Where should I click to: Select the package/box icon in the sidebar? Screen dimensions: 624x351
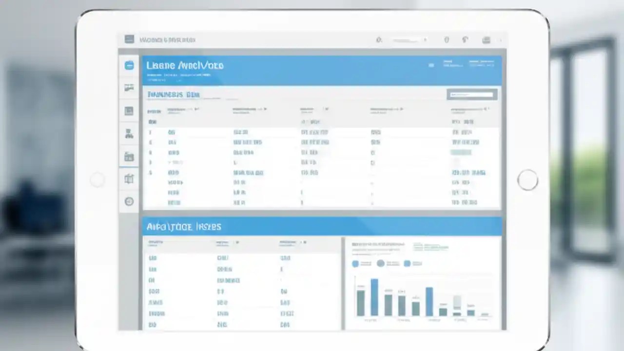tap(129, 178)
